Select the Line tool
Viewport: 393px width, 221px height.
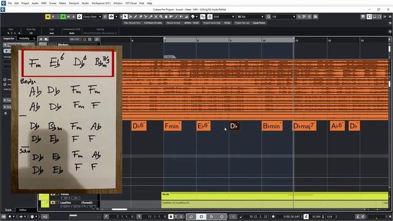pos(176,17)
